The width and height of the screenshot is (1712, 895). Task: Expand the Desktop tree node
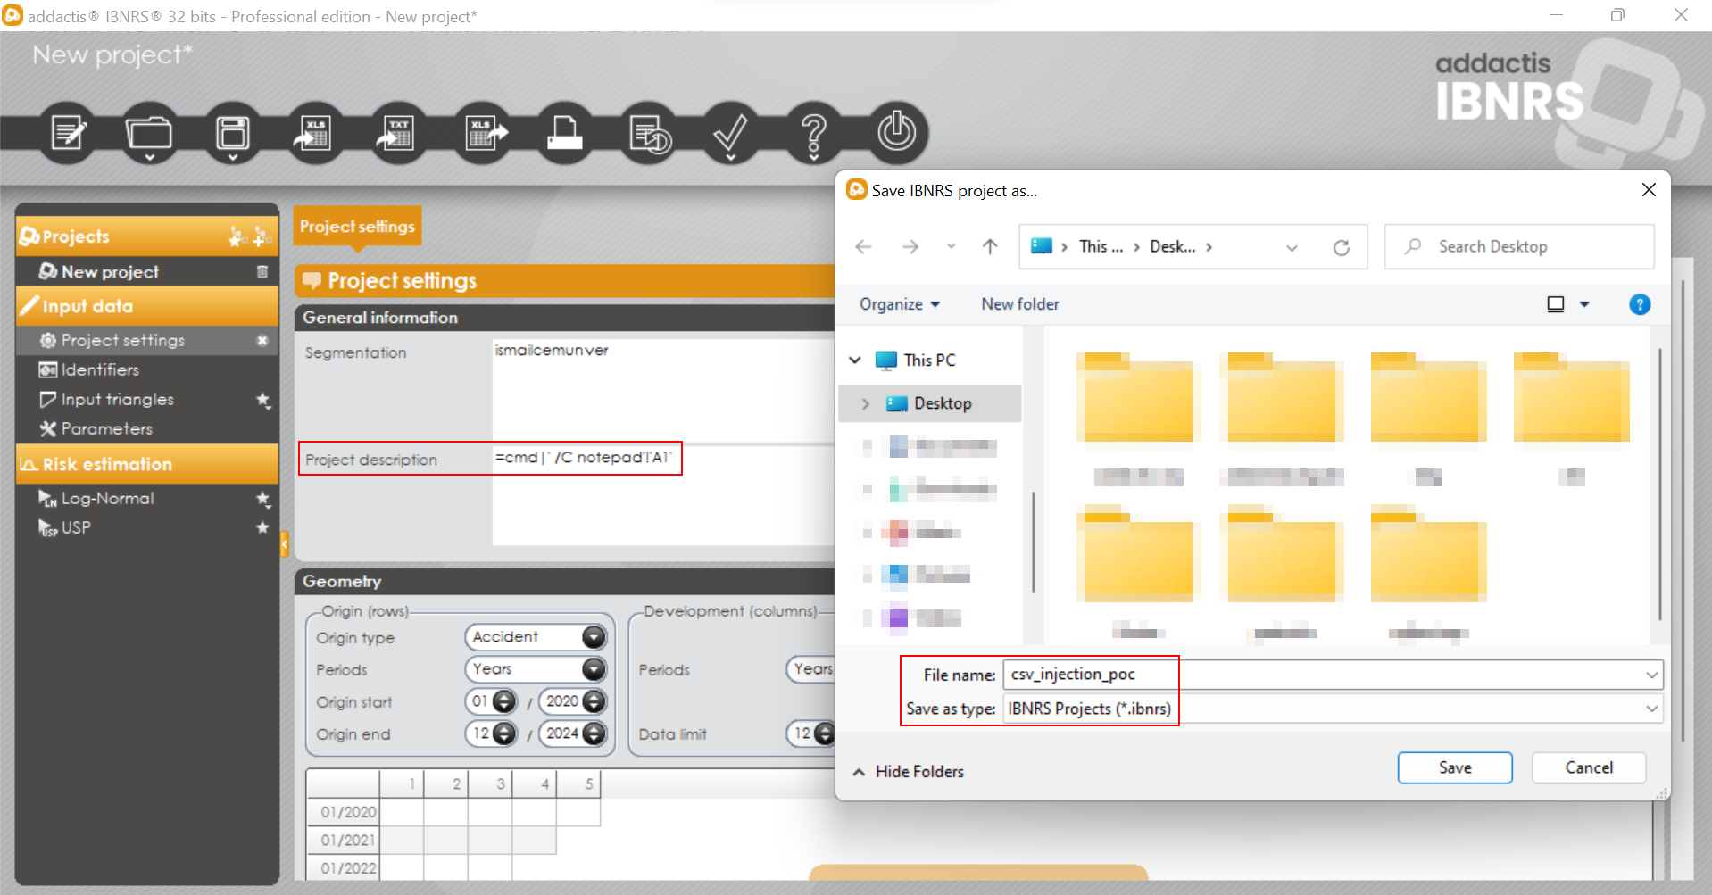[x=865, y=403]
